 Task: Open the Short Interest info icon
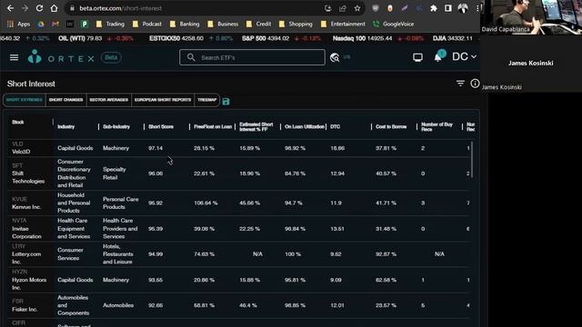[475, 84]
